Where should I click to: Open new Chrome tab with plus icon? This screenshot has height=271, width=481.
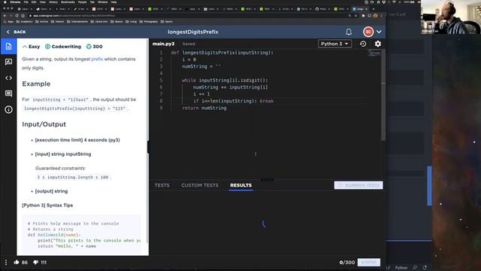[374, 9]
